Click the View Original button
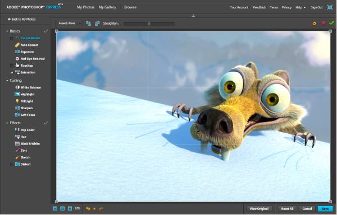337x215 pixels. tap(259, 209)
